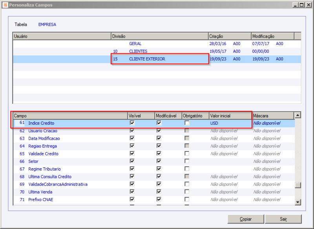Viewport: 314px width, 229px height.
Task: Maximize the Personaliza Campos window
Action: click(301, 5)
